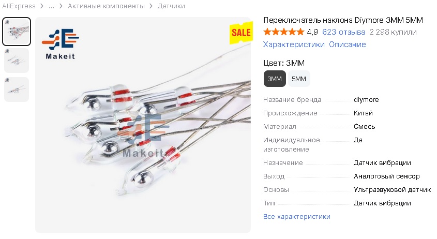Click chevron after AliExpress breadcrumb
The image size is (437, 239).
click(x=42, y=6)
